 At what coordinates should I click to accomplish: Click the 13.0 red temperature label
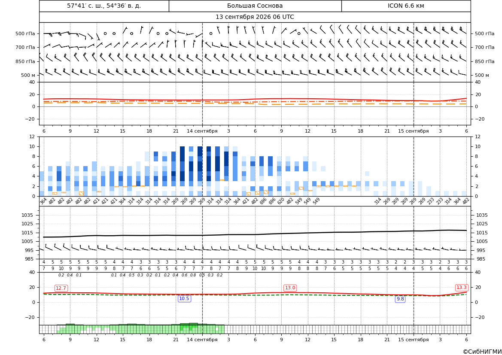pos(290,288)
